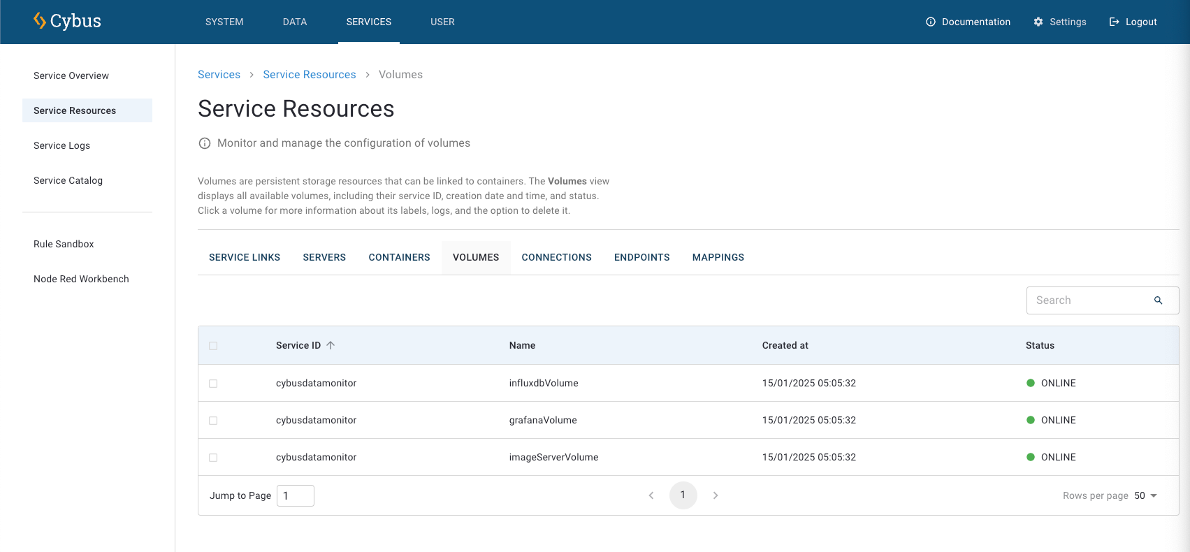Viewport: 1190px width, 552px height.
Task: Go to next page using right chevron
Action: coord(715,495)
